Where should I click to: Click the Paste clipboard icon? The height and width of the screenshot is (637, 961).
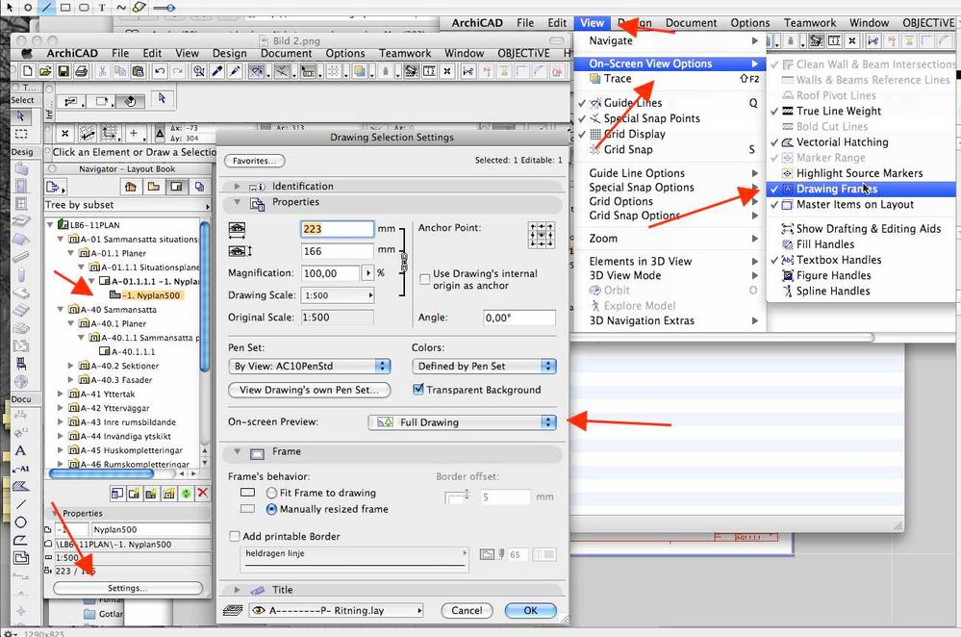(x=138, y=72)
